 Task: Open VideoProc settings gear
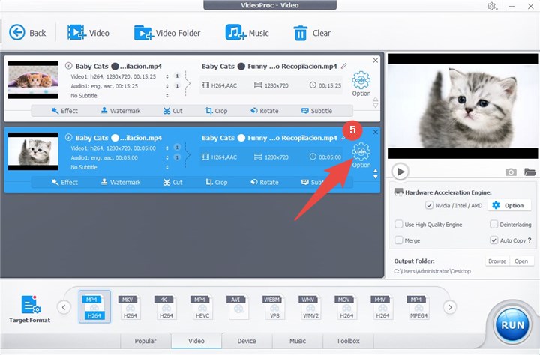[492, 6]
